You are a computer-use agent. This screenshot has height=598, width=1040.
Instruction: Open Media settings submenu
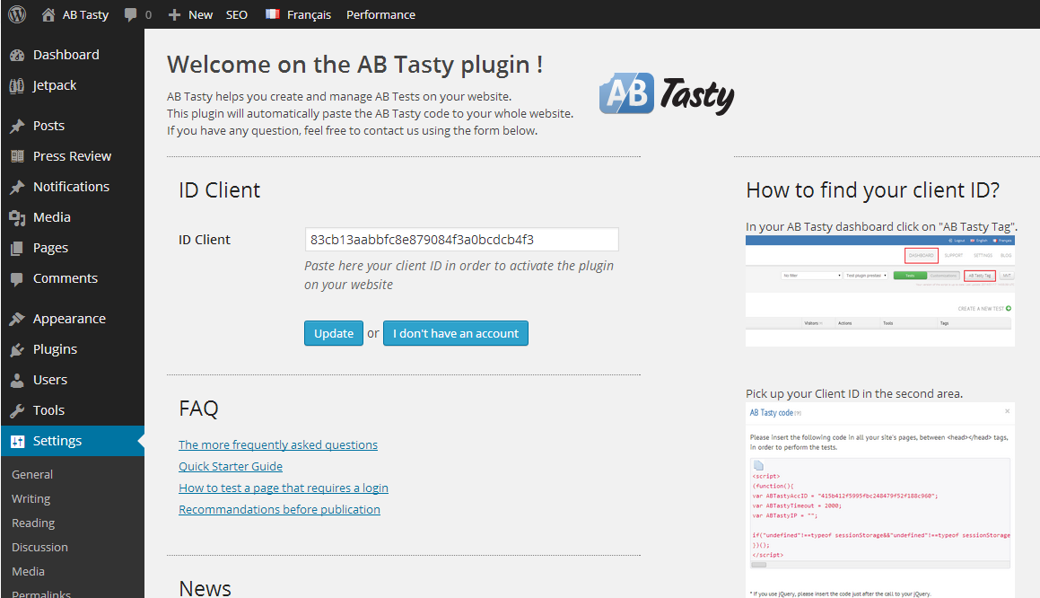point(28,571)
